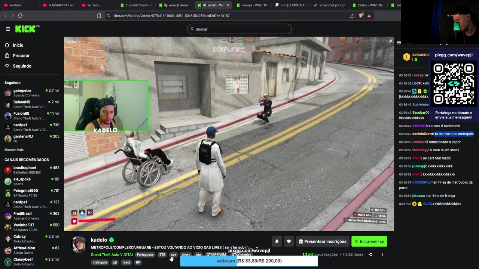The width and height of the screenshot is (479, 269).
Task: Select the react tag
Action: tap(126, 263)
